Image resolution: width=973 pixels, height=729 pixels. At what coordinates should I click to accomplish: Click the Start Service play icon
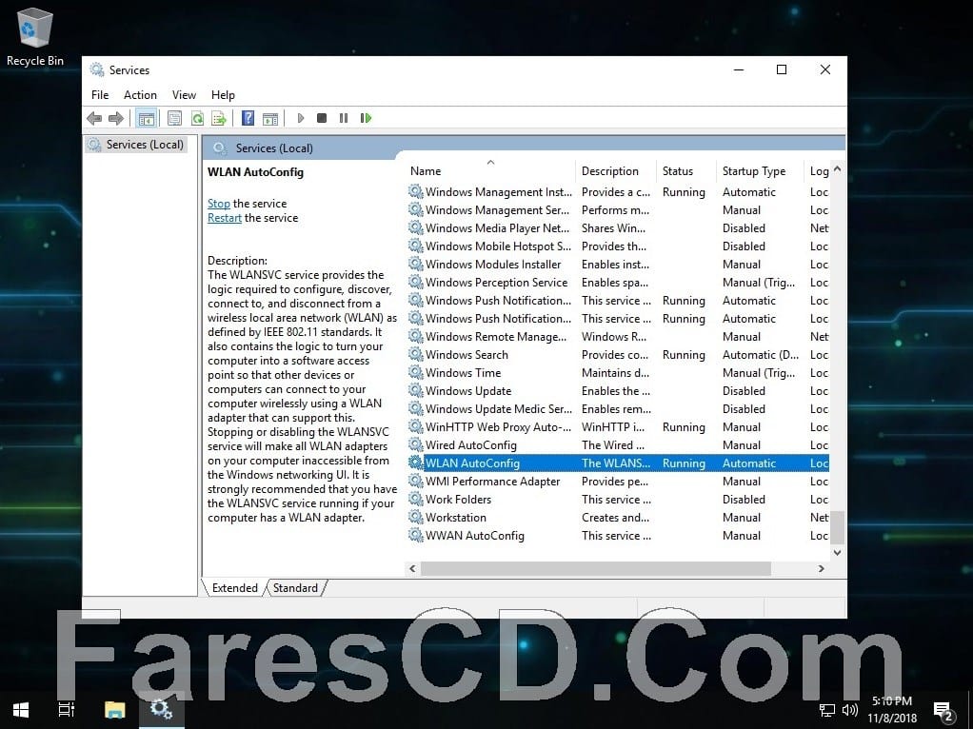click(x=300, y=118)
